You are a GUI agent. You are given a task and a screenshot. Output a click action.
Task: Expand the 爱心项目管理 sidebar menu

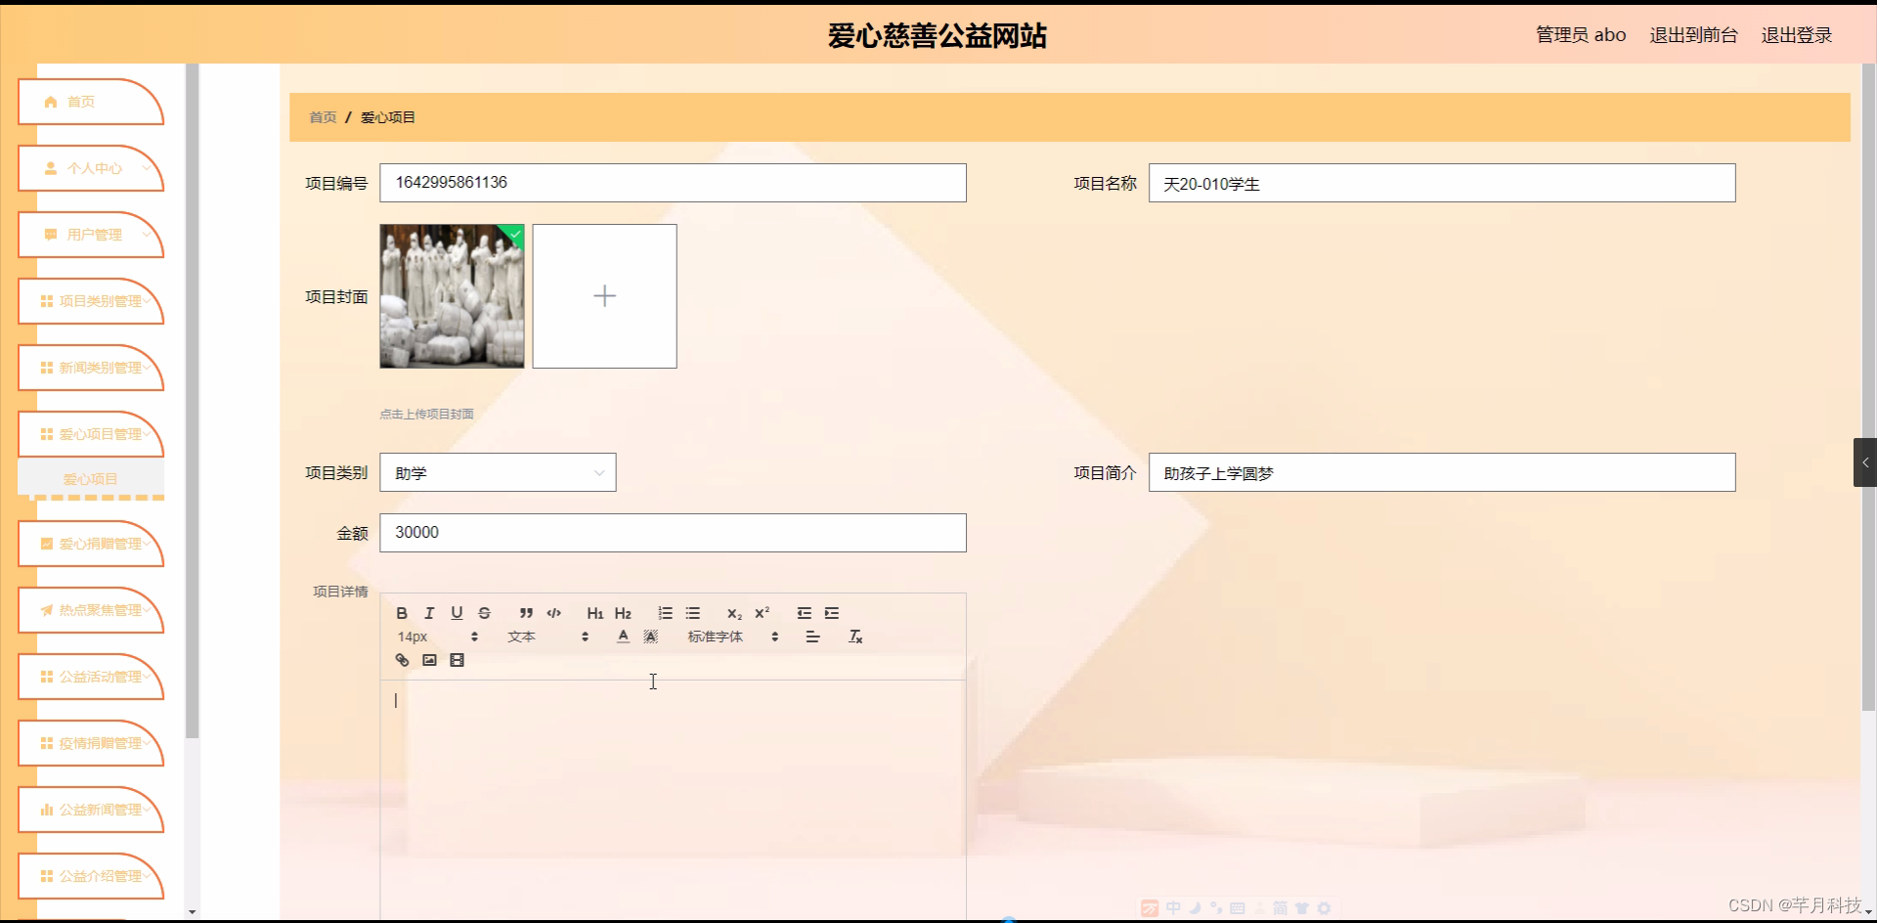(x=91, y=434)
